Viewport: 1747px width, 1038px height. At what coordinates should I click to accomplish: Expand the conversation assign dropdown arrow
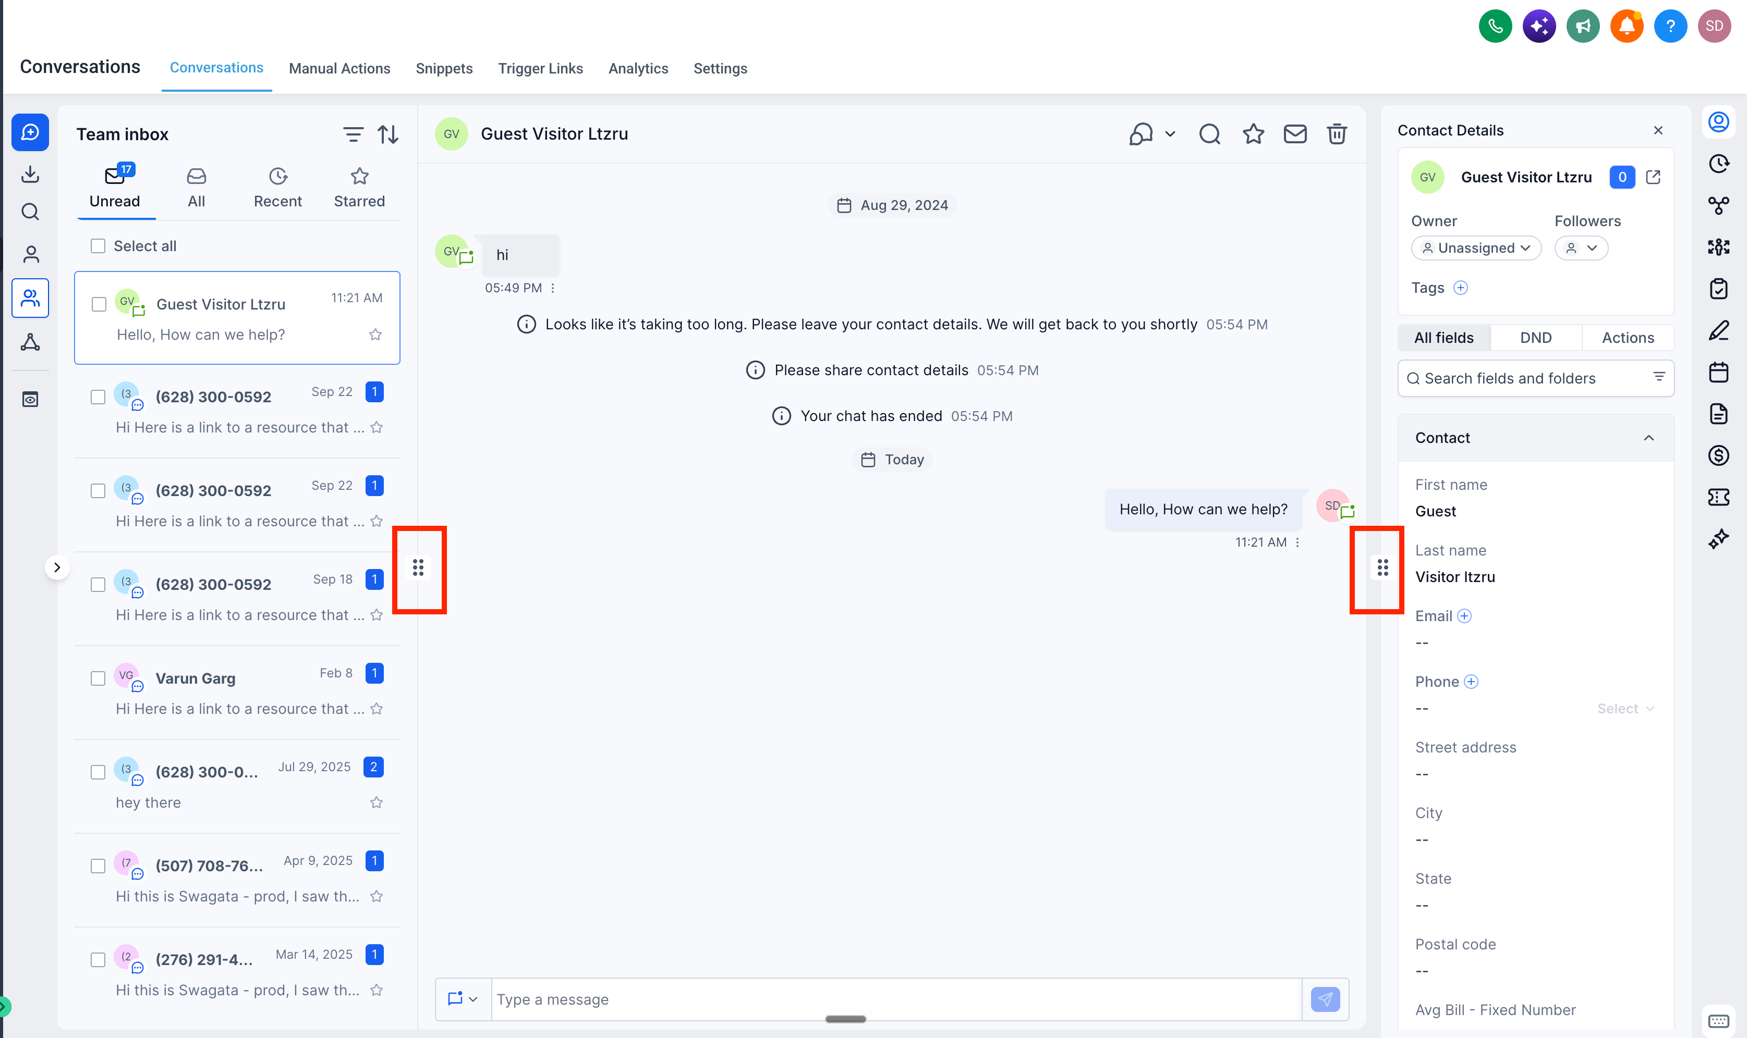[x=1170, y=133]
